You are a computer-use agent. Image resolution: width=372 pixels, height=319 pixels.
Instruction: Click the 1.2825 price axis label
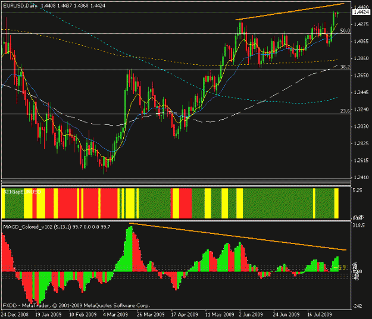coord(361,143)
